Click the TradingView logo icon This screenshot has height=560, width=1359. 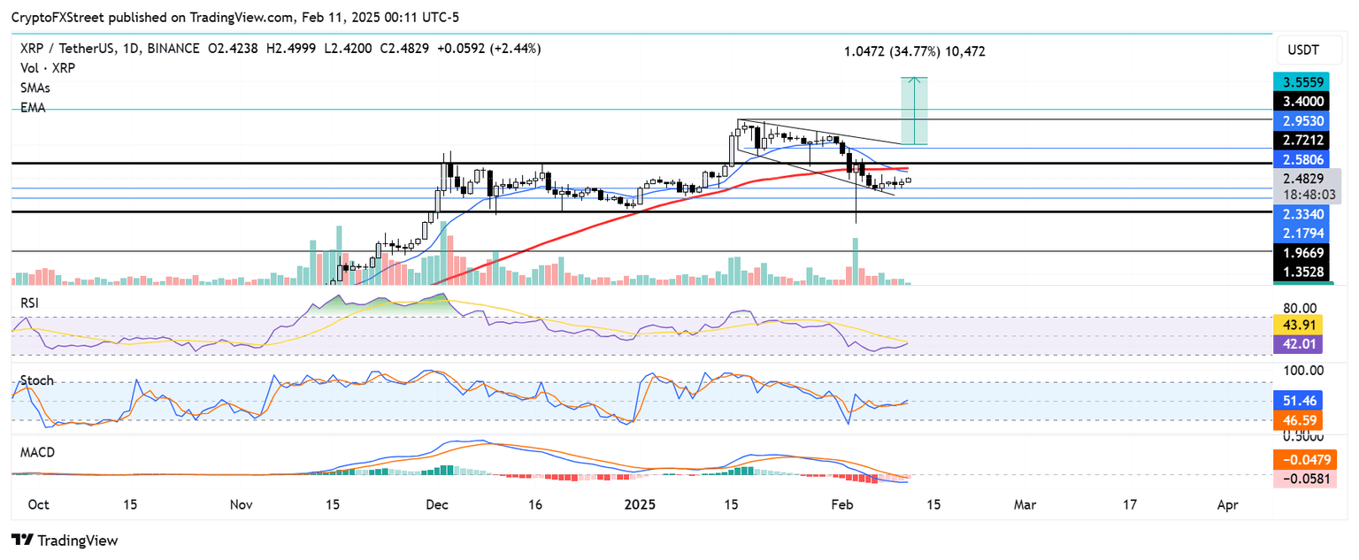pyautogui.click(x=23, y=540)
